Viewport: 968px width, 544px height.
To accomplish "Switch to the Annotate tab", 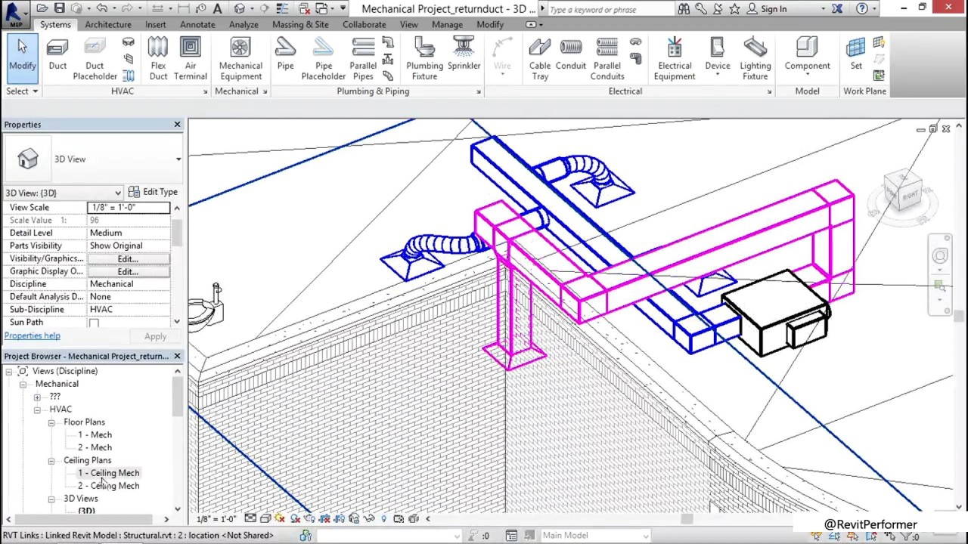I will 197,24.
